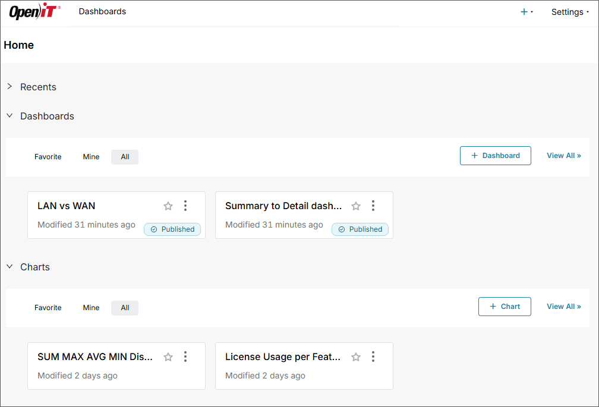Open the LAN vs WAN dashboard title
Image resolution: width=599 pixels, height=407 pixels.
click(x=66, y=206)
